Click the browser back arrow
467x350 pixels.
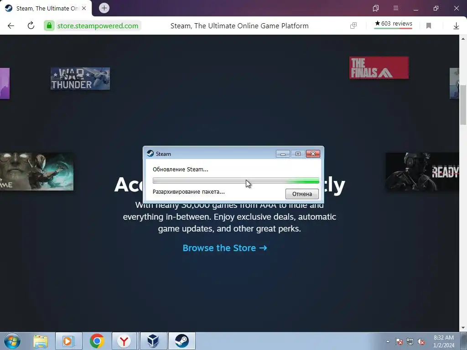11,26
